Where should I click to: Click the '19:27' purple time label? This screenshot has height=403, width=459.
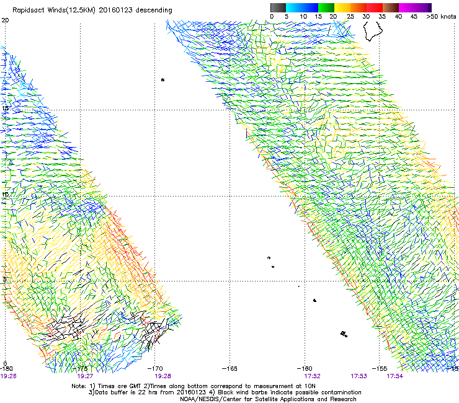(85, 376)
